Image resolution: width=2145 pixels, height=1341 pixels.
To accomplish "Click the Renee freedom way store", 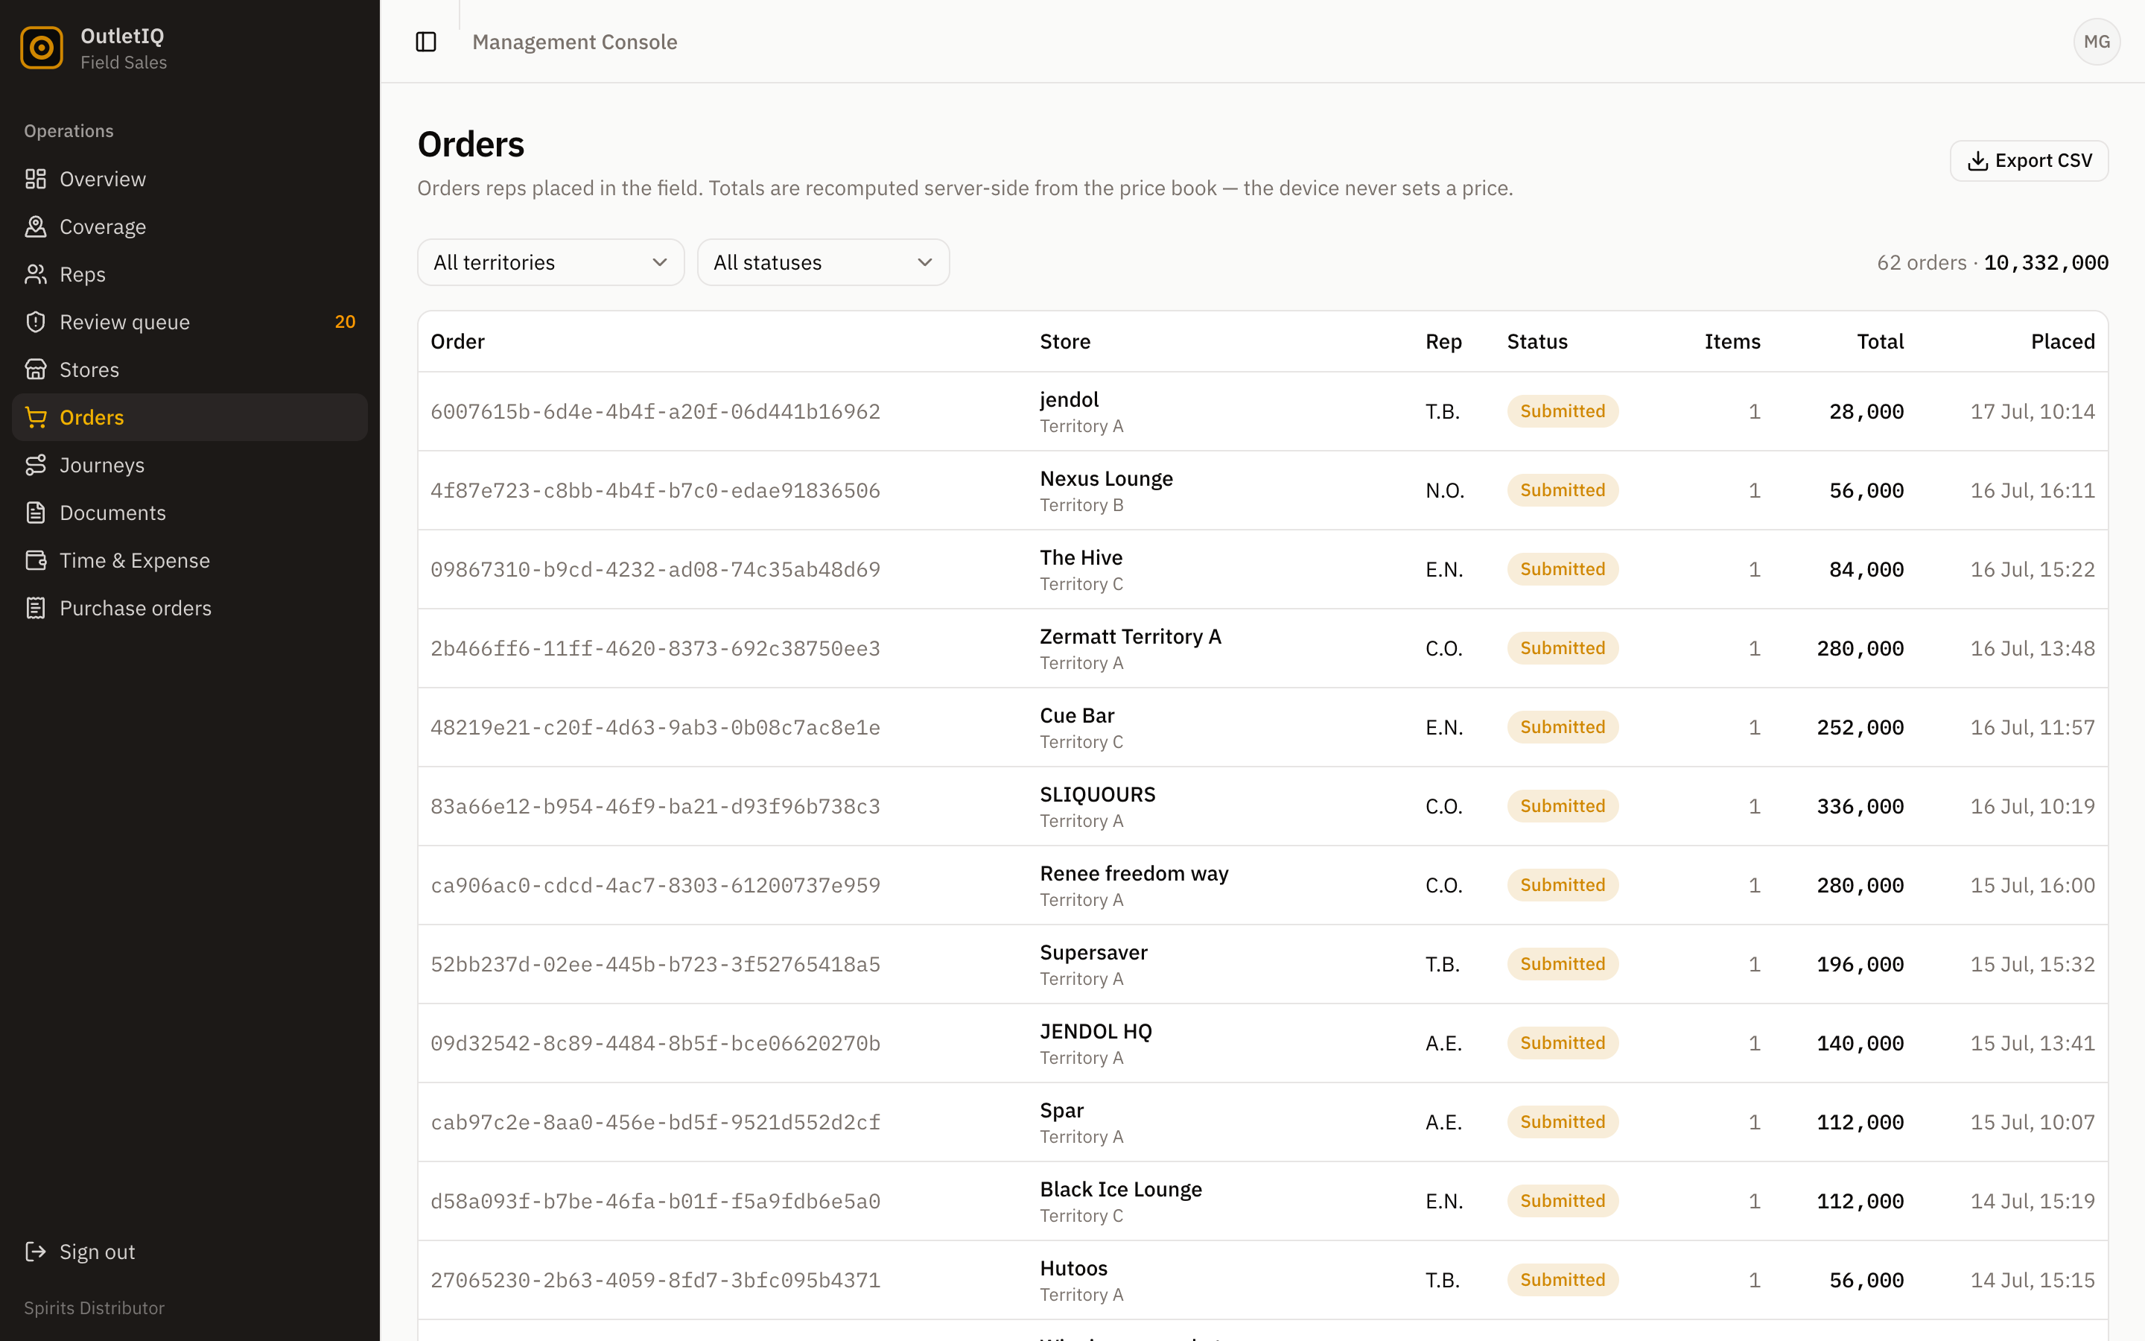I will (x=1134, y=874).
